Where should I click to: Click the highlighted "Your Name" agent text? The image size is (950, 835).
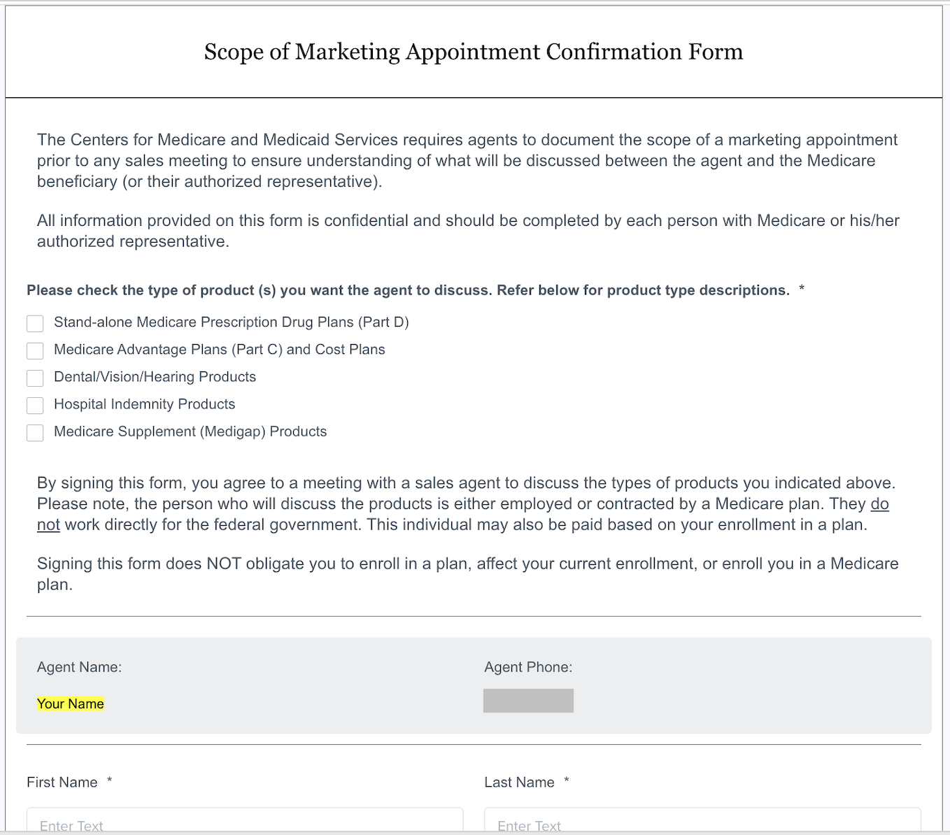71,704
